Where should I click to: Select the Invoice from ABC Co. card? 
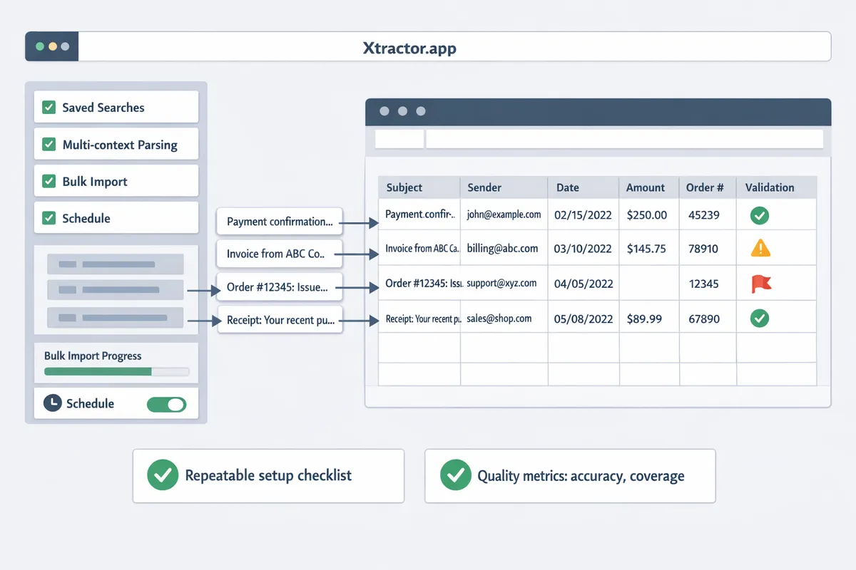click(280, 254)
